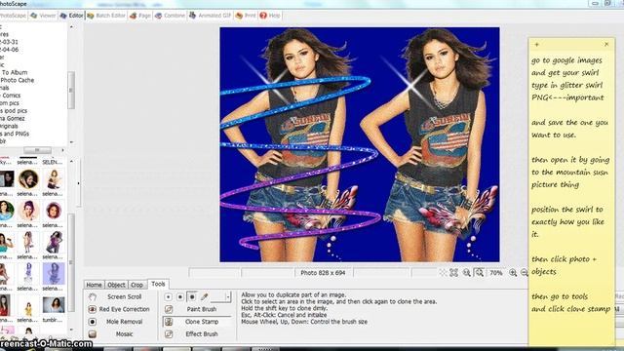Click the SELEN... thumbnail label
624x351 pixels.
coord(53,163)
